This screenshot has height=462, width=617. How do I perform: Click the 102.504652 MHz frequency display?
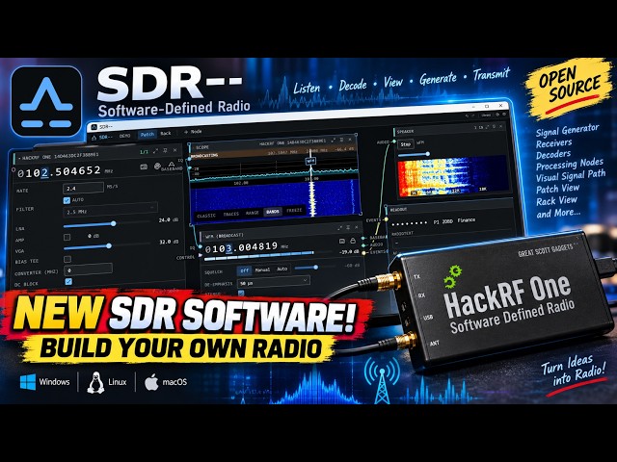tap(59, 171)
